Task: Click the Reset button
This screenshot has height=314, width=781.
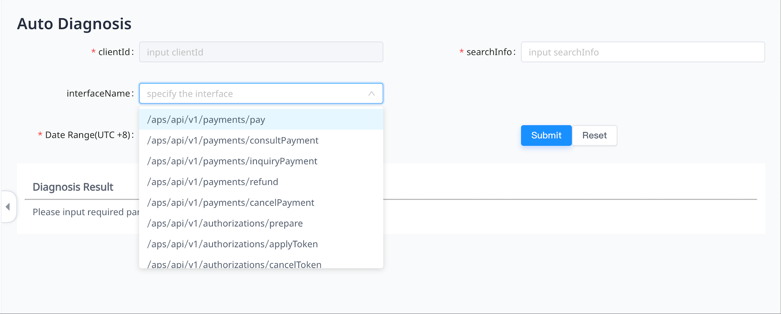Action: tap(594, 135)
